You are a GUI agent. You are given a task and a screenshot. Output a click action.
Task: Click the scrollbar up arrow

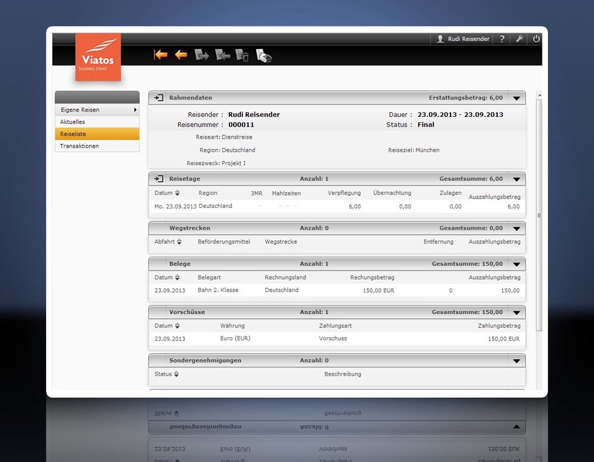point(539,95)
